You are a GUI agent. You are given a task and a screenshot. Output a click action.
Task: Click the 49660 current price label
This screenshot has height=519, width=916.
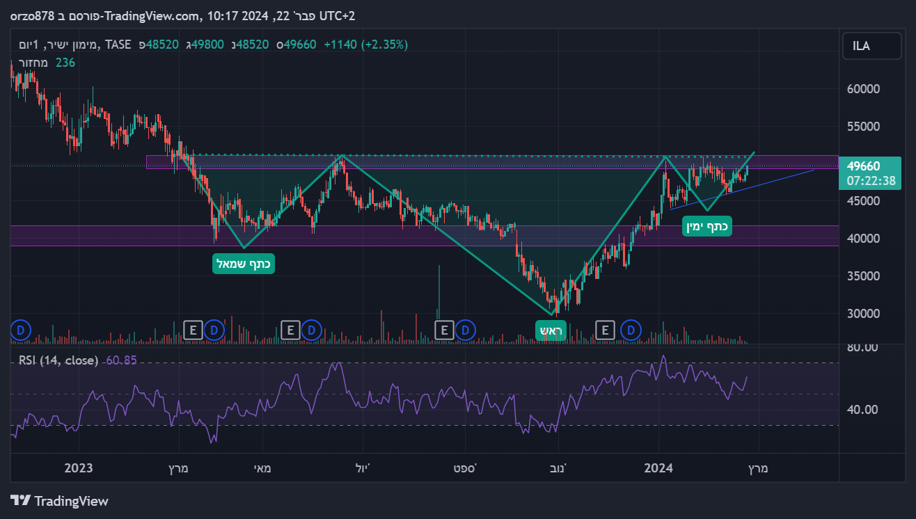coord(863,166)
